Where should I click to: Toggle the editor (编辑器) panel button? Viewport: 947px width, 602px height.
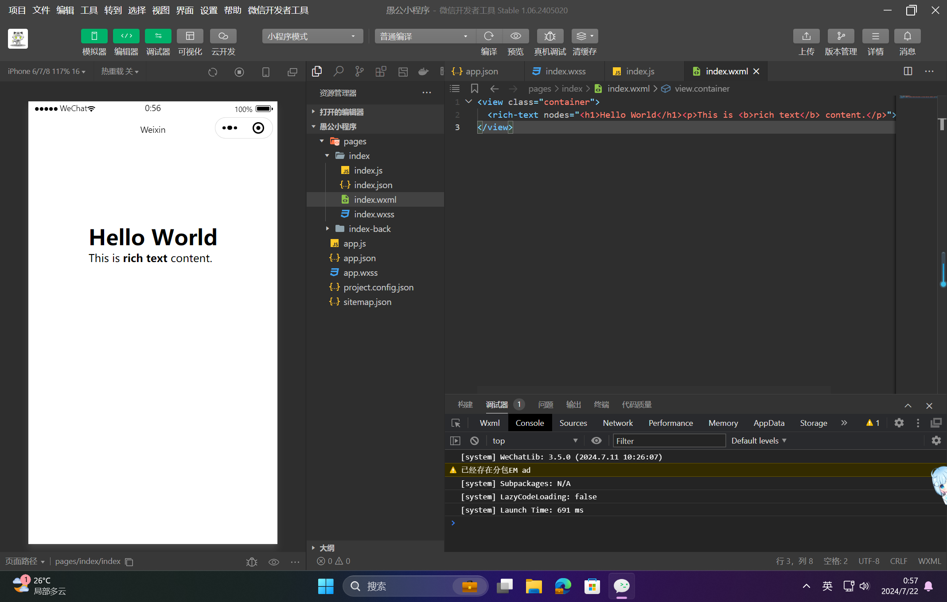[126, 36]
